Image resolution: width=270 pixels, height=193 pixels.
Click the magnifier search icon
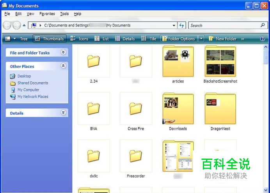coord(263,25)
